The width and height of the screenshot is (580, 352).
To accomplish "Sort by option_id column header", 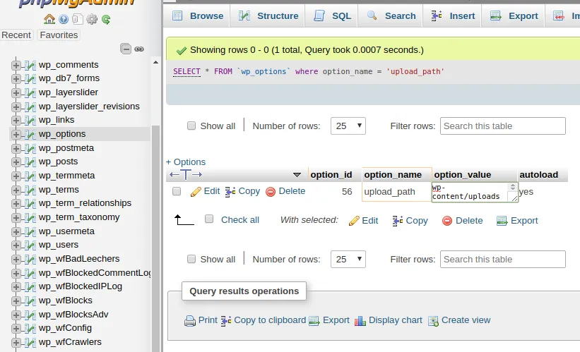I will tap(331, 175).
